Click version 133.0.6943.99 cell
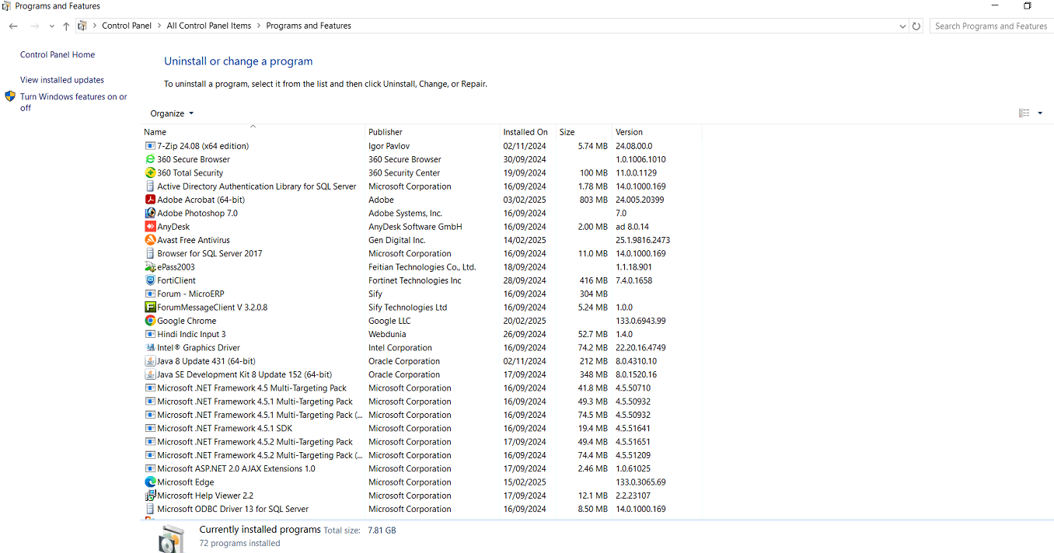Image resolution: width=1054 pixels, height=553 pixels. 640,321
